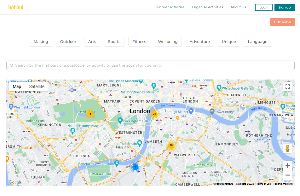
Task: Click Sir John Soane's Museum marker
Action: (154, 86)
